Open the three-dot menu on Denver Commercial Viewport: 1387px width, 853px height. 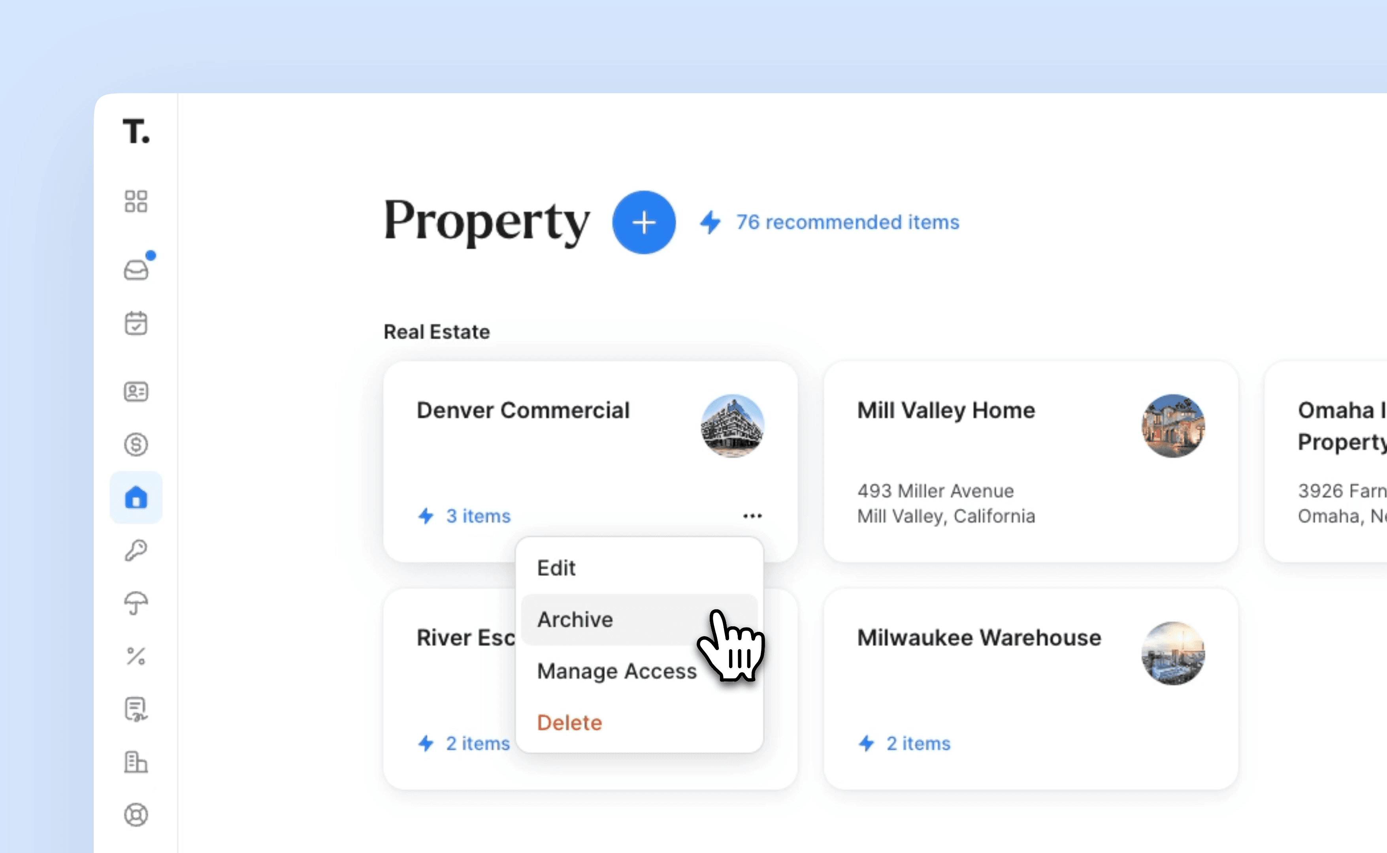pos(753,516)
